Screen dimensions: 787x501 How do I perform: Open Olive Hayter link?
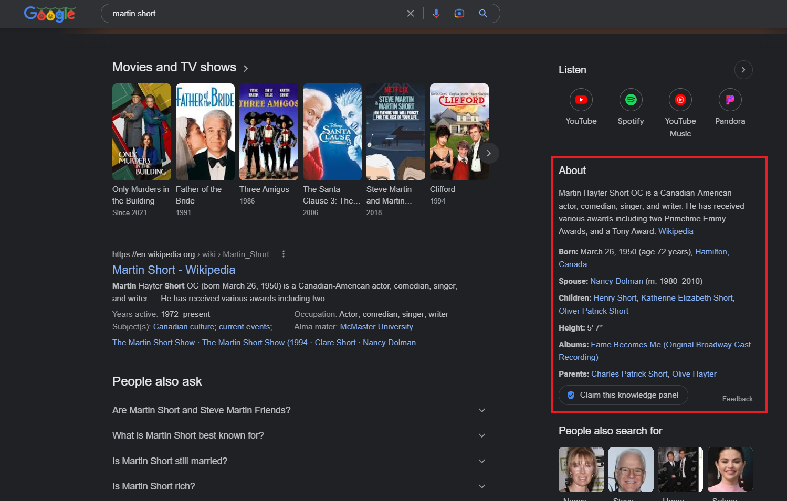tap(694, 374)
